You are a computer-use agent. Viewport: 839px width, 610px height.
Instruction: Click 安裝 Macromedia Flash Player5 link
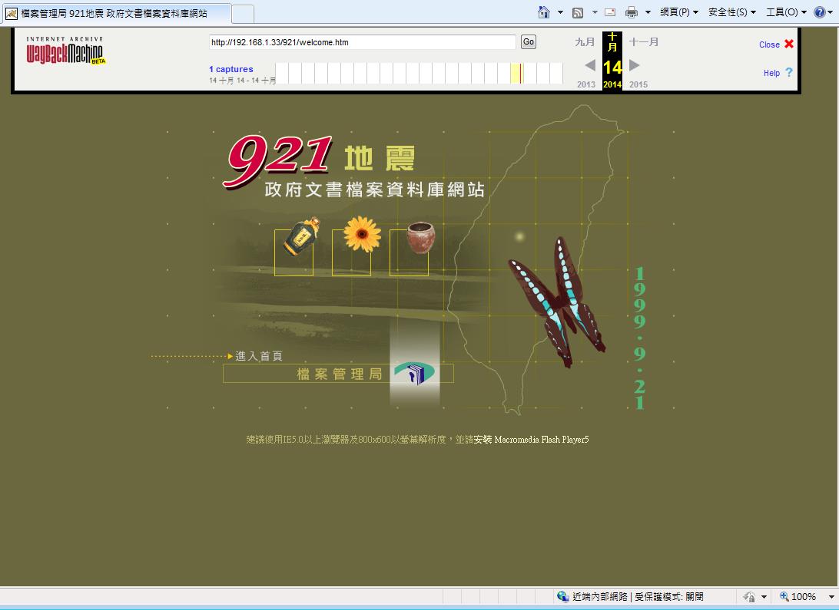click(531, 440)
